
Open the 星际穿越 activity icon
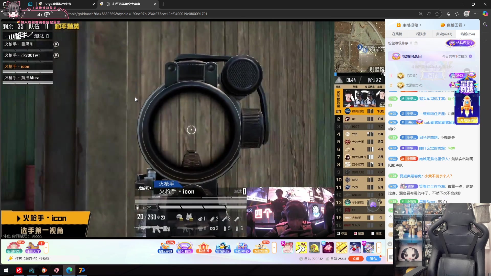tap(165, 247)
